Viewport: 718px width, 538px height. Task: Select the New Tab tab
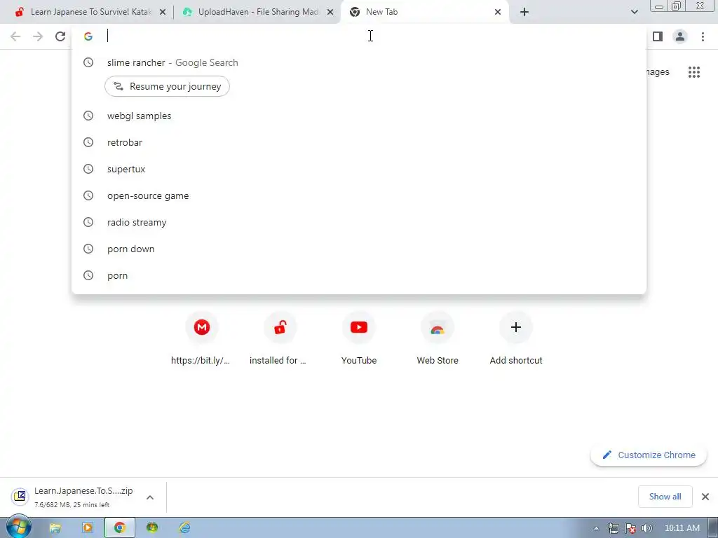pyautogui.click(x=424, y=12)
